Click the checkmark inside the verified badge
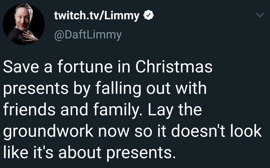 [x=148, y=16]
